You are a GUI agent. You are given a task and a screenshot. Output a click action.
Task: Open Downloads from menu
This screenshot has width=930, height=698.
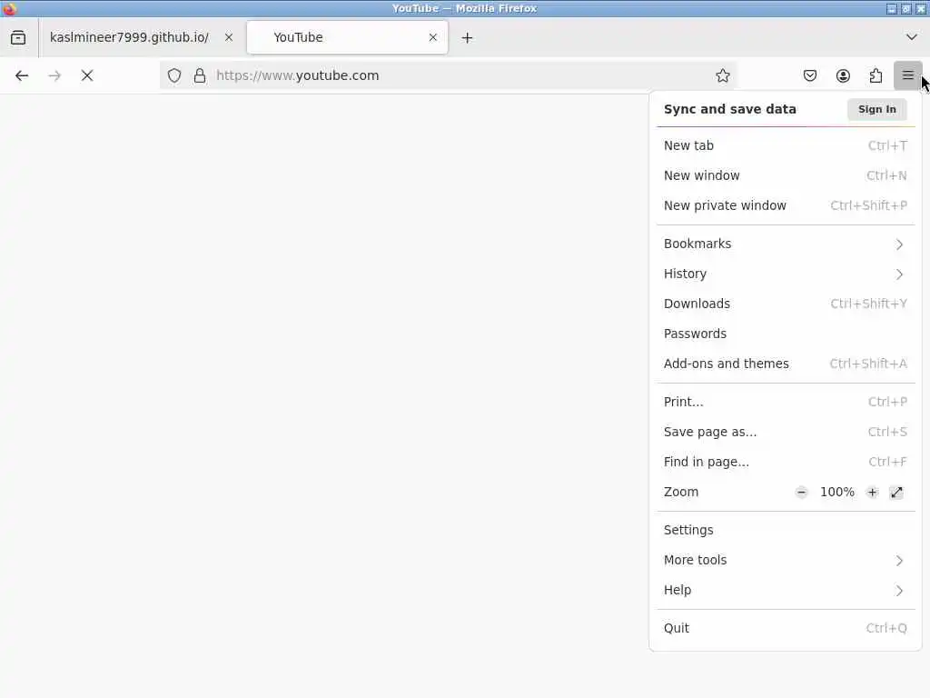[x=786, y=304]
